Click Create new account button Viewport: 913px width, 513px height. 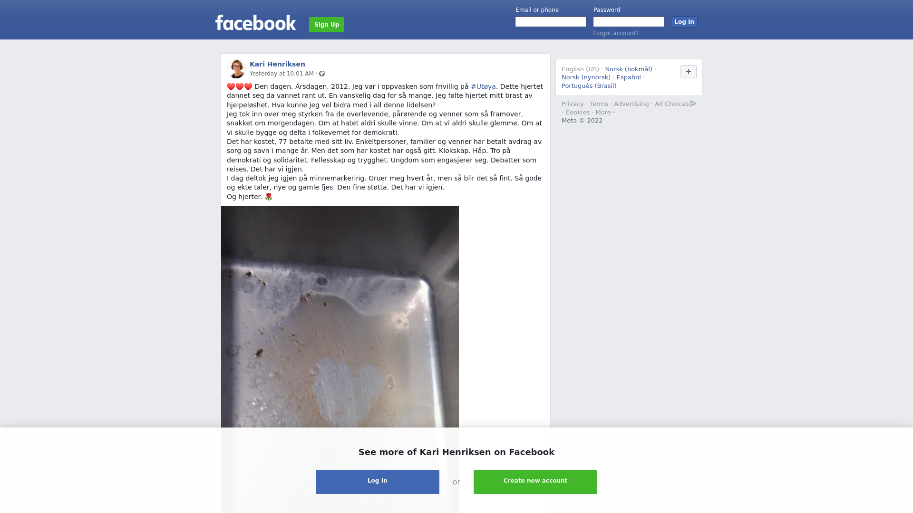pos(535,482)
